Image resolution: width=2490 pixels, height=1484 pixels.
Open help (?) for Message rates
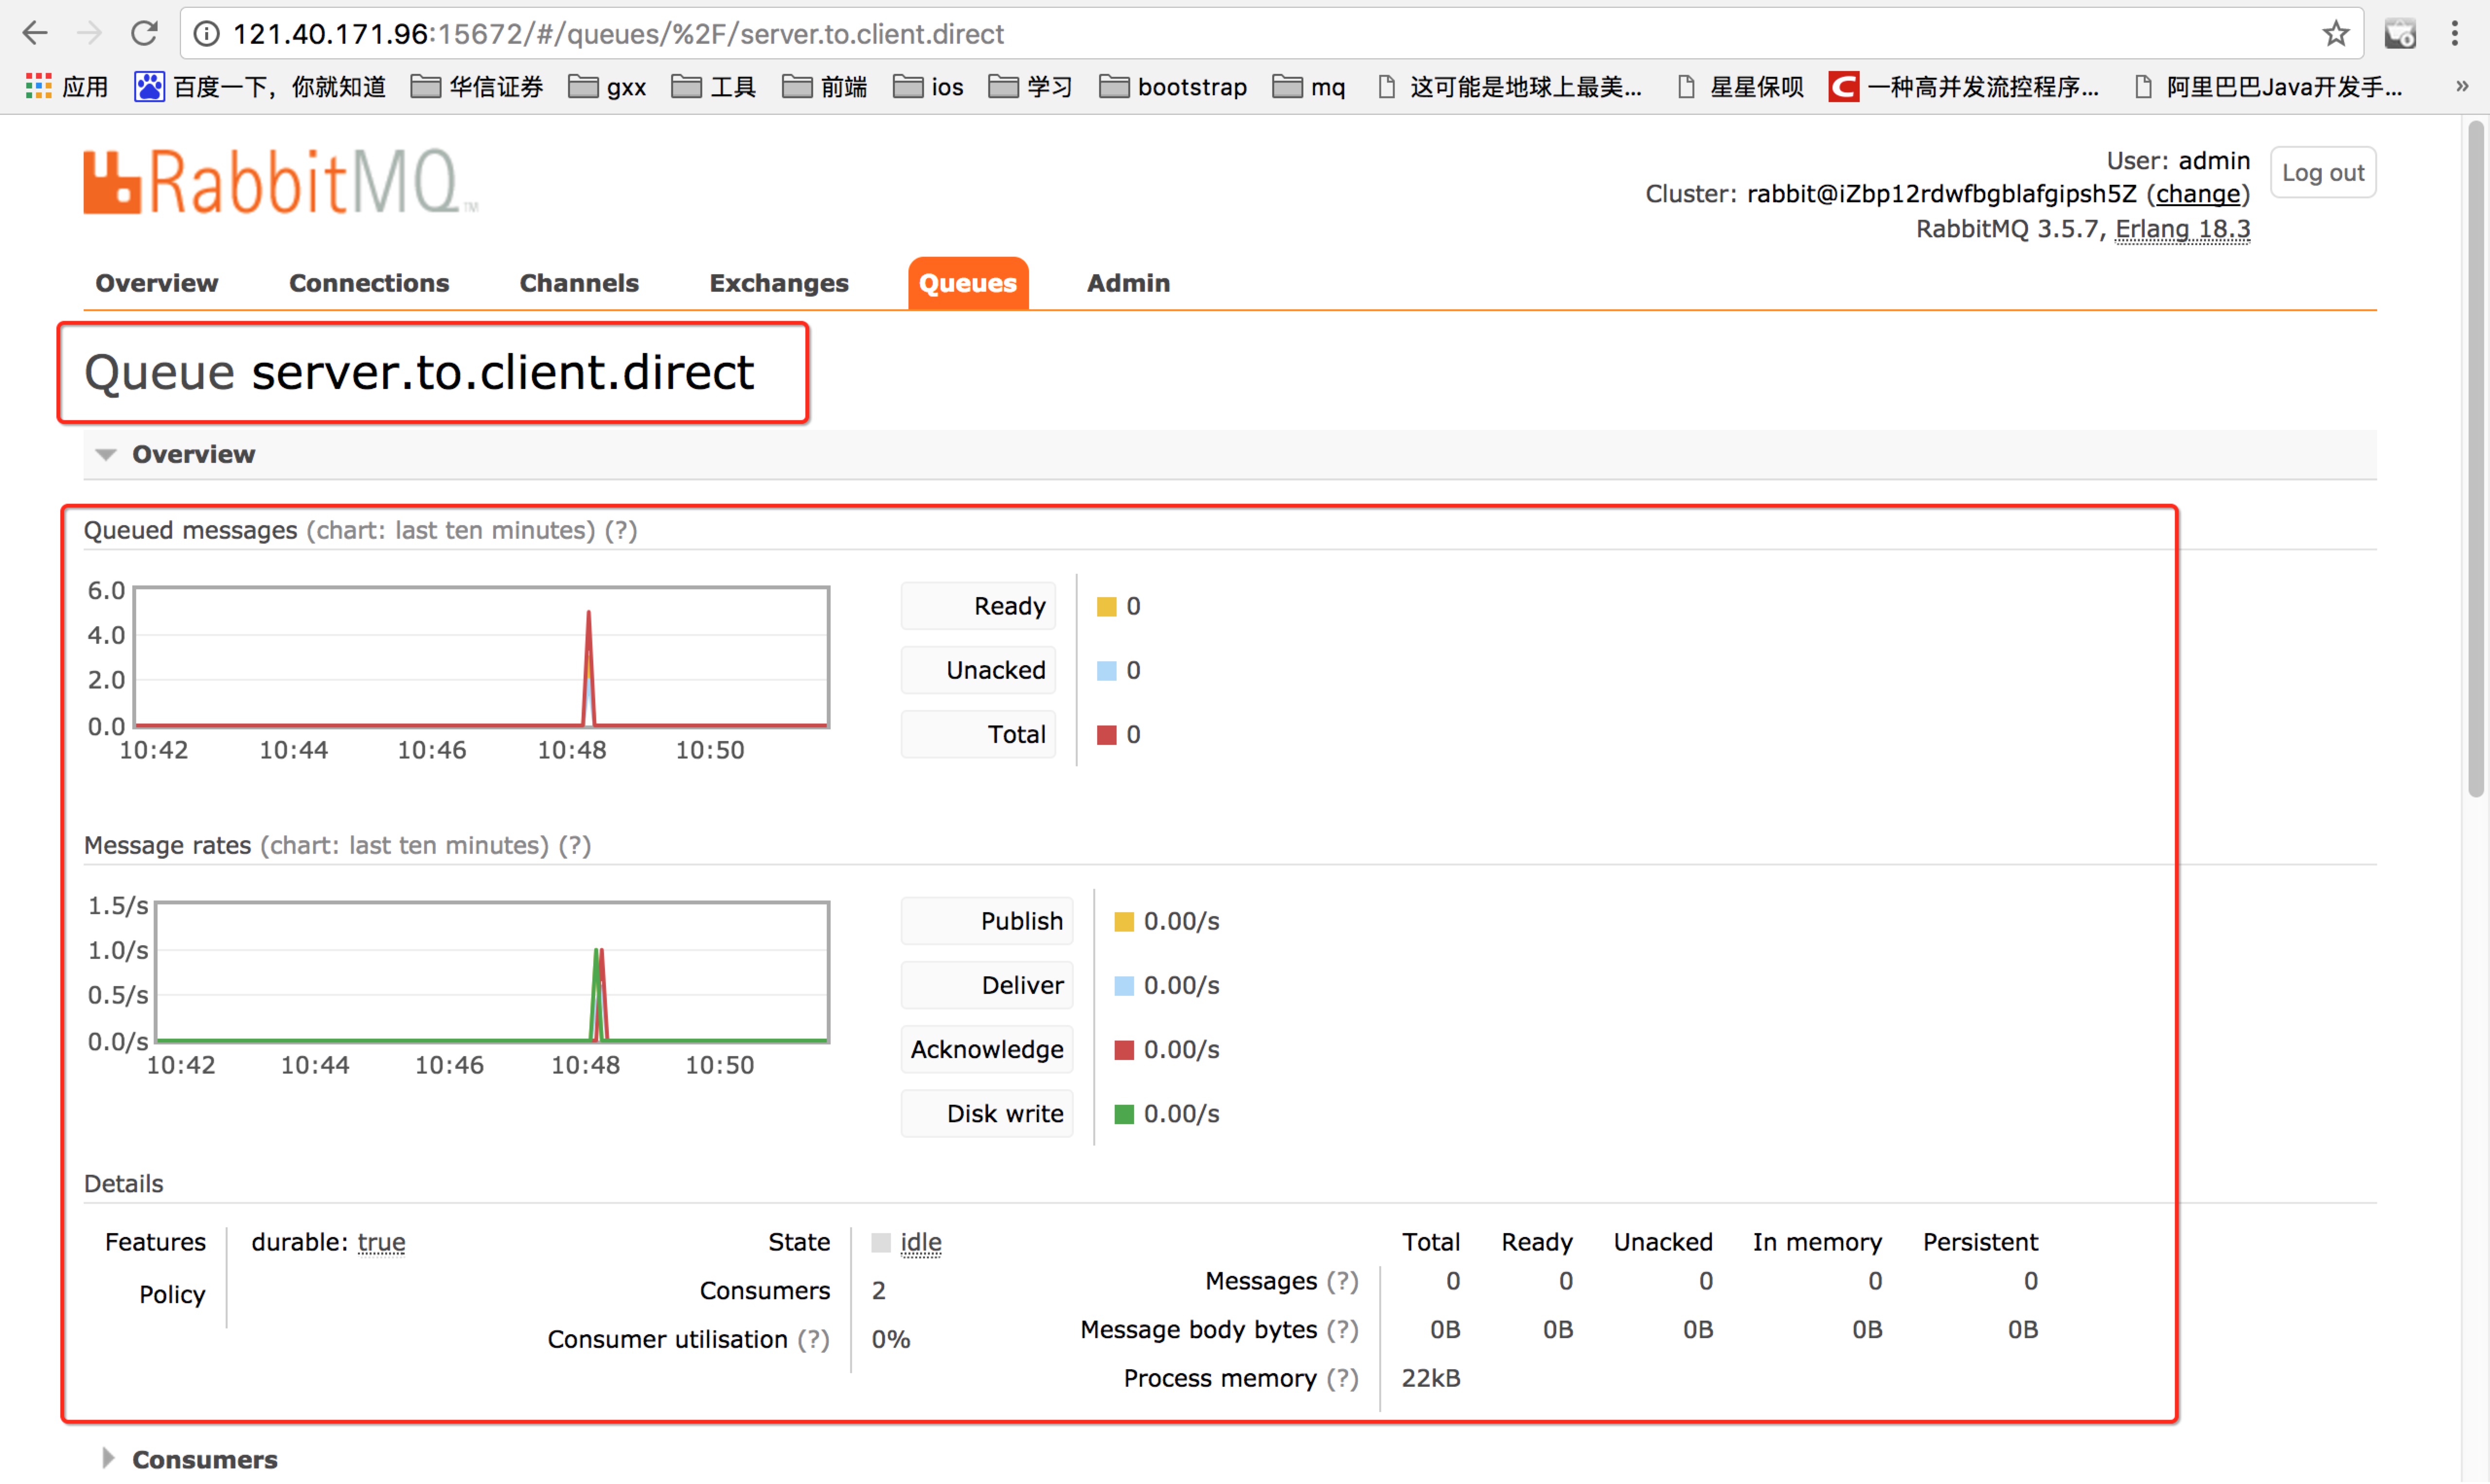574,845
